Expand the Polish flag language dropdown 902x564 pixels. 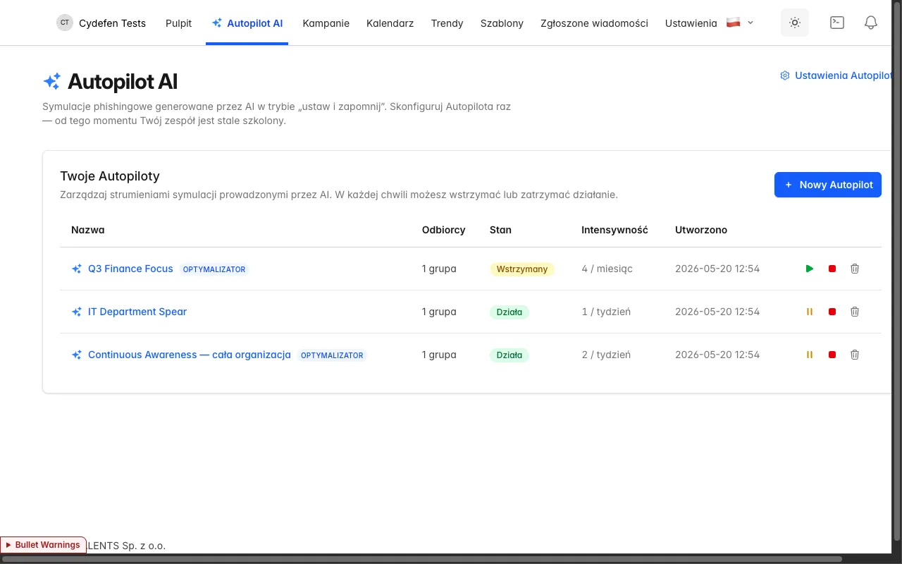click(740, 23)
